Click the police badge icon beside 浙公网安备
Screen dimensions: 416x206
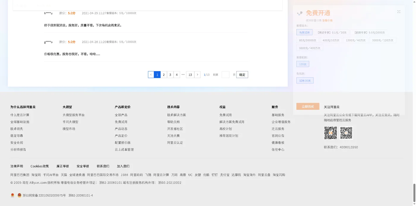[x=19, y=195]
